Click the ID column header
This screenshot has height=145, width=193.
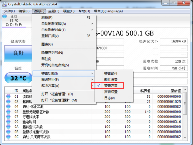pos(16,91)
